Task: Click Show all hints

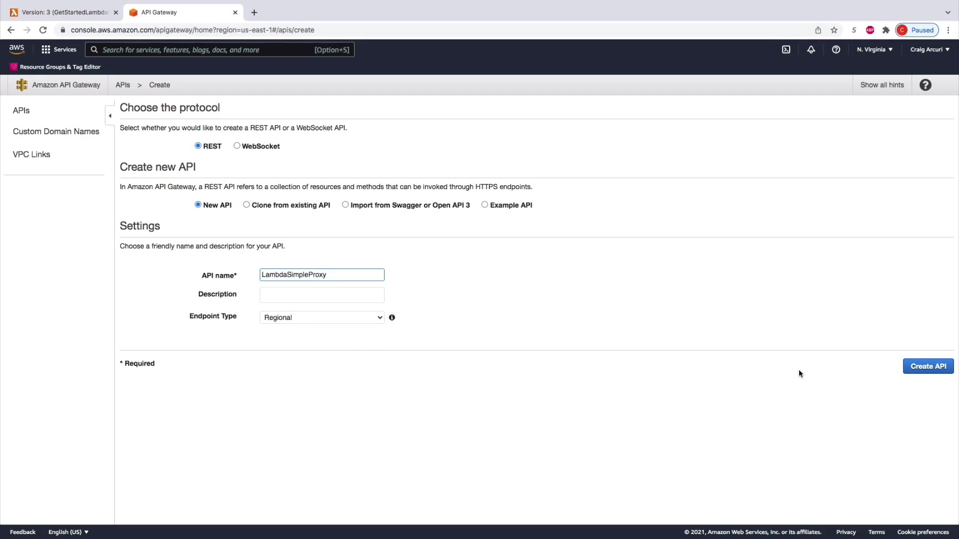Action: (882, 85)
